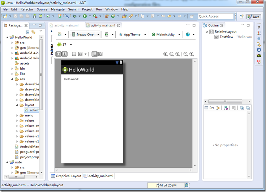Screen dimensions: 266x192
Task: Click the garbage collector trash icon
Action: click(x=186, y=185)
